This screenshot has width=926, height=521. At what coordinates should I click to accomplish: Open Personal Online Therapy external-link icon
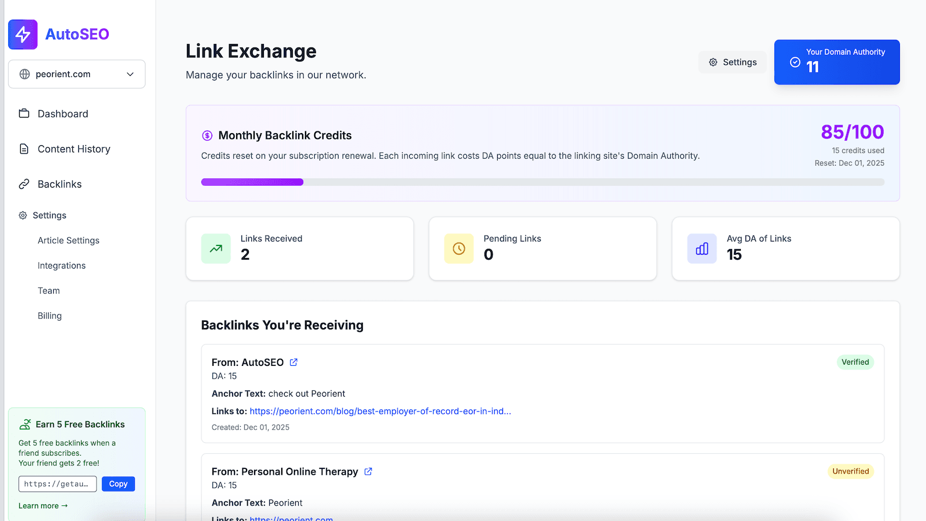pyautogui.click(x=369, y=471)
